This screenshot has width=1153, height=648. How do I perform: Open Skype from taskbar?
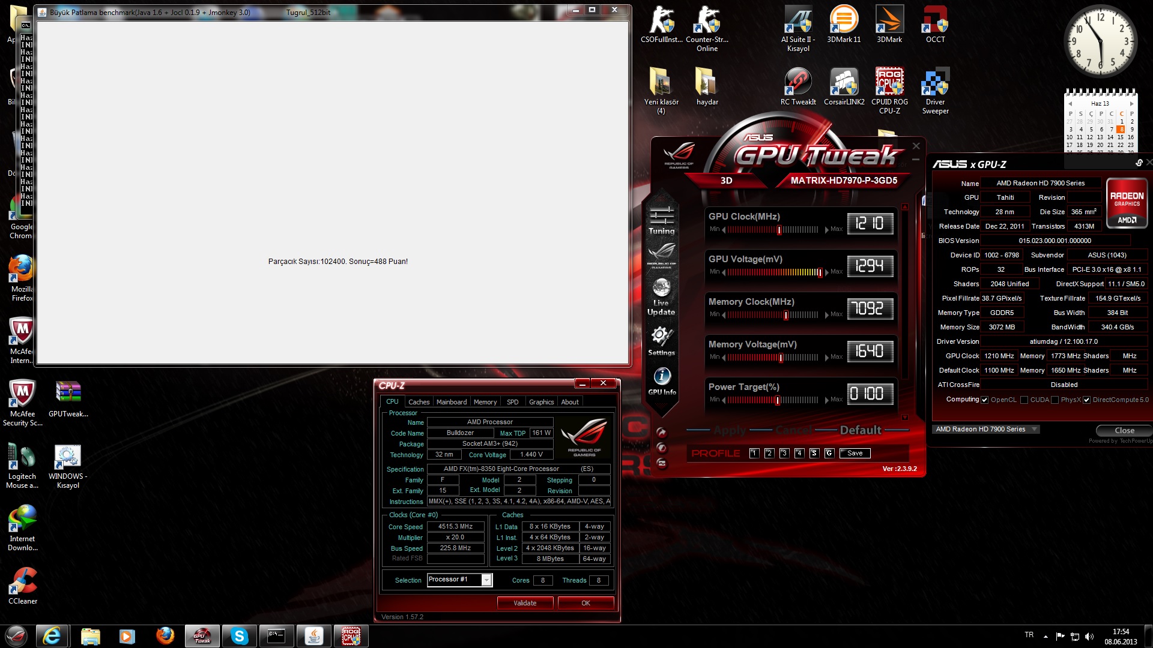[239, 636]
